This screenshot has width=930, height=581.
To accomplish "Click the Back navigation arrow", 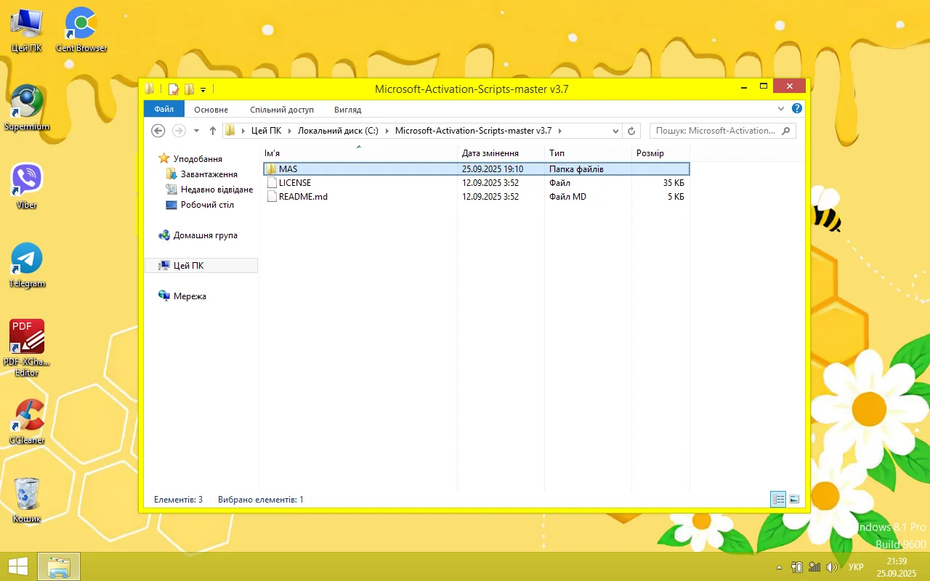I will 158,131.
